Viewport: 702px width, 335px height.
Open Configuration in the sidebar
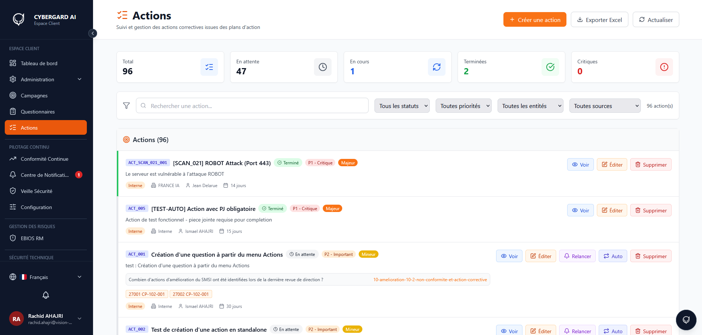tap(46, 207)
